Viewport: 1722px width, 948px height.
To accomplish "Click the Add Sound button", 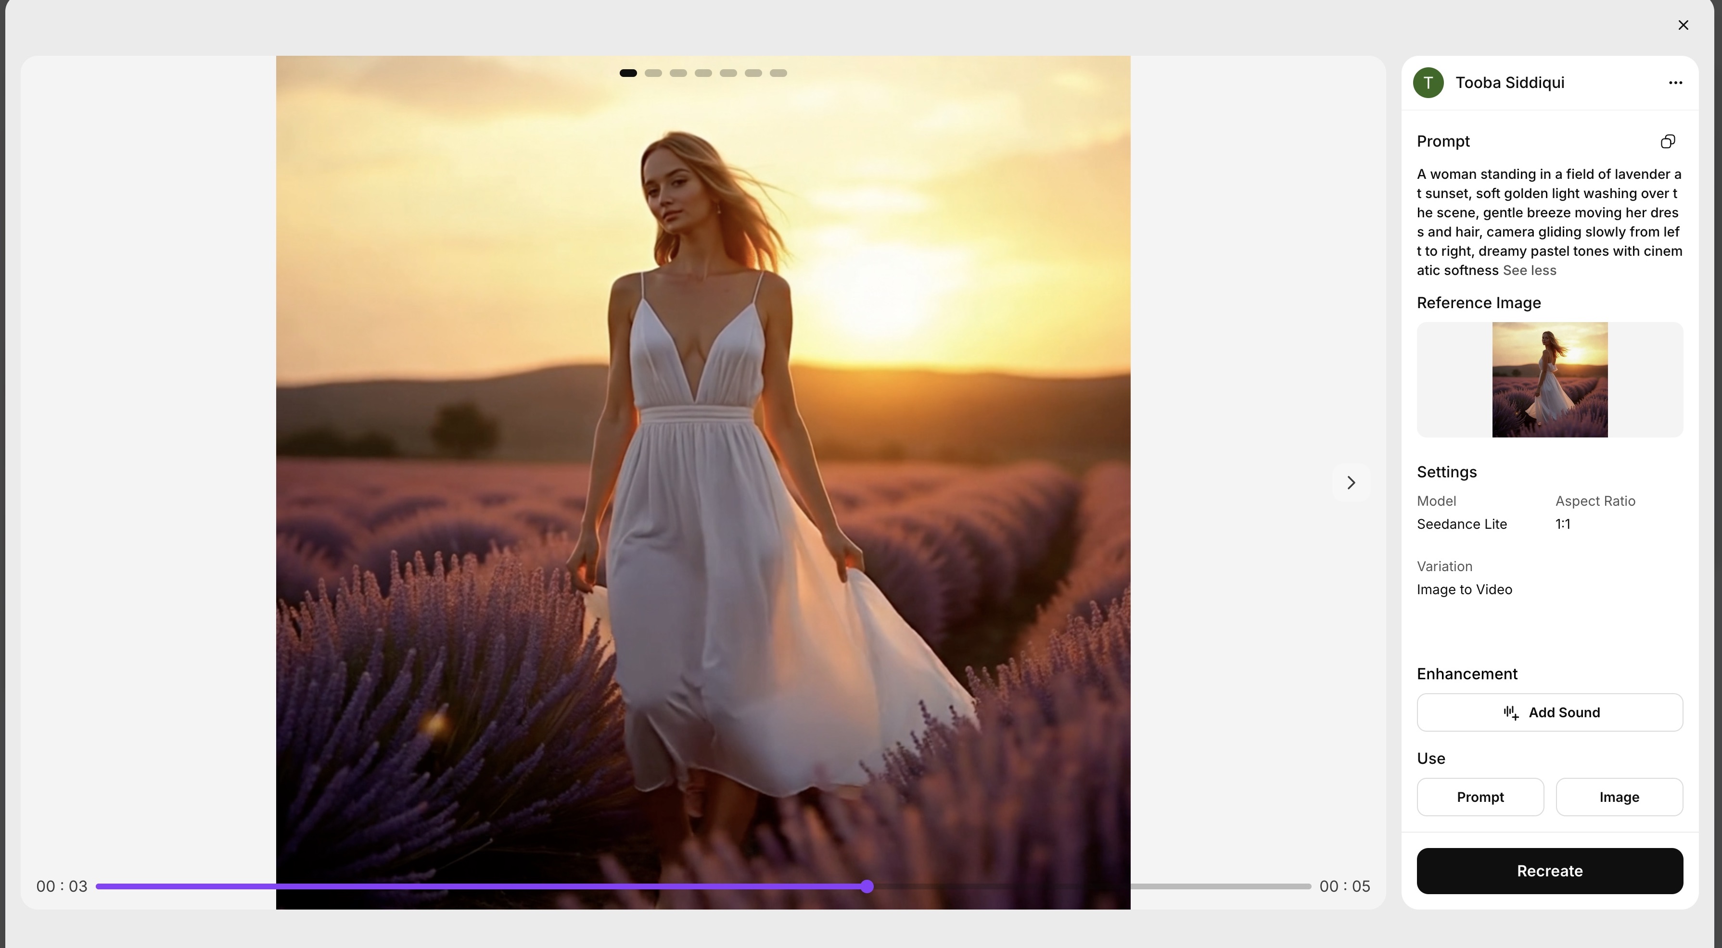I will (1550, 712).
